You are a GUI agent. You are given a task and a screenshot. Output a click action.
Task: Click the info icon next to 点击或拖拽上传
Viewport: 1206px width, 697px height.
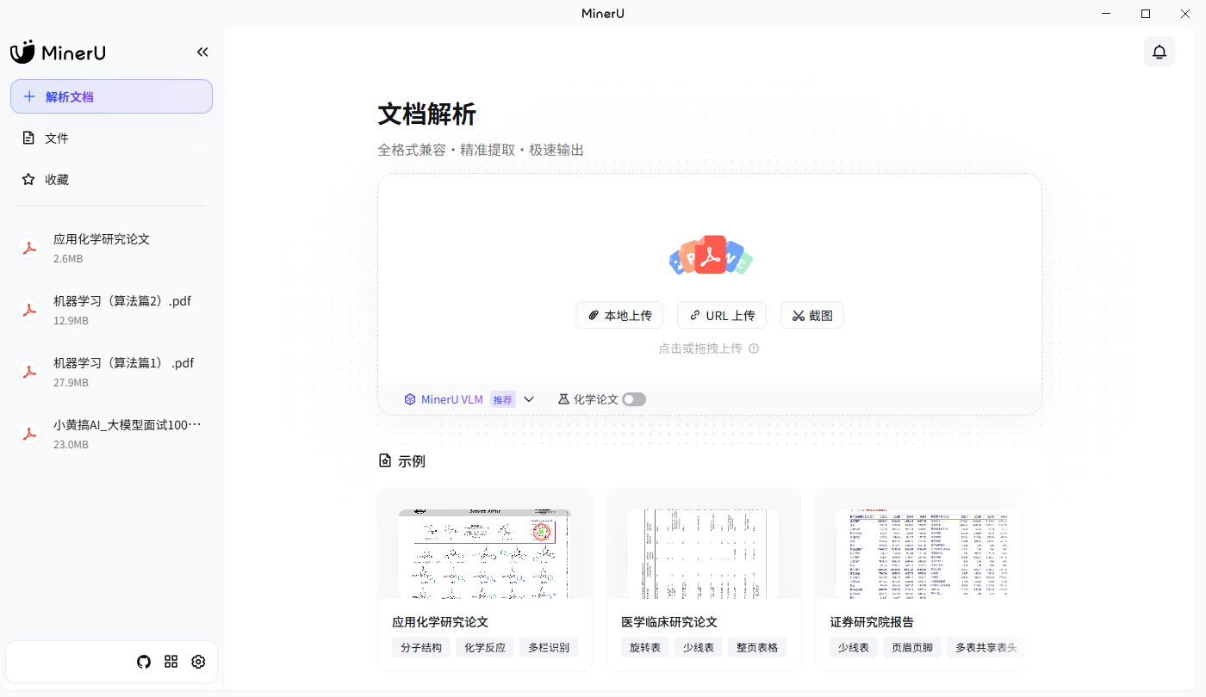754,348
